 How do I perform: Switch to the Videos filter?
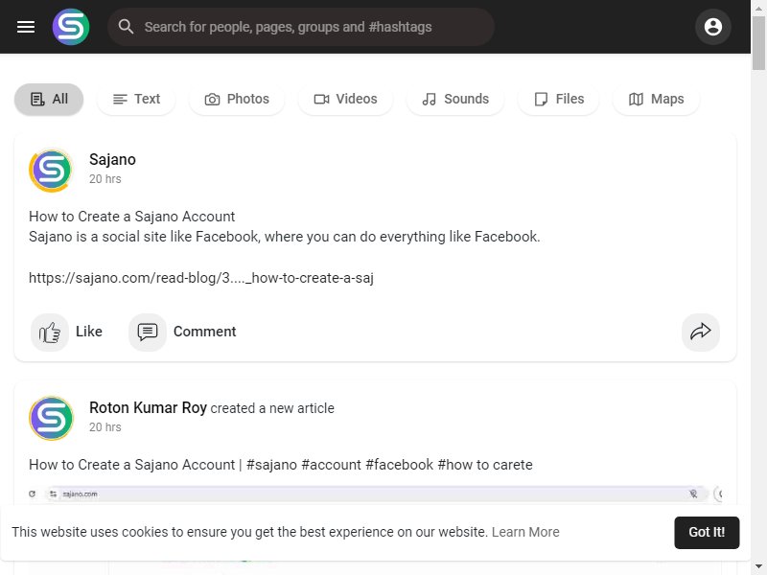(345, 100)
